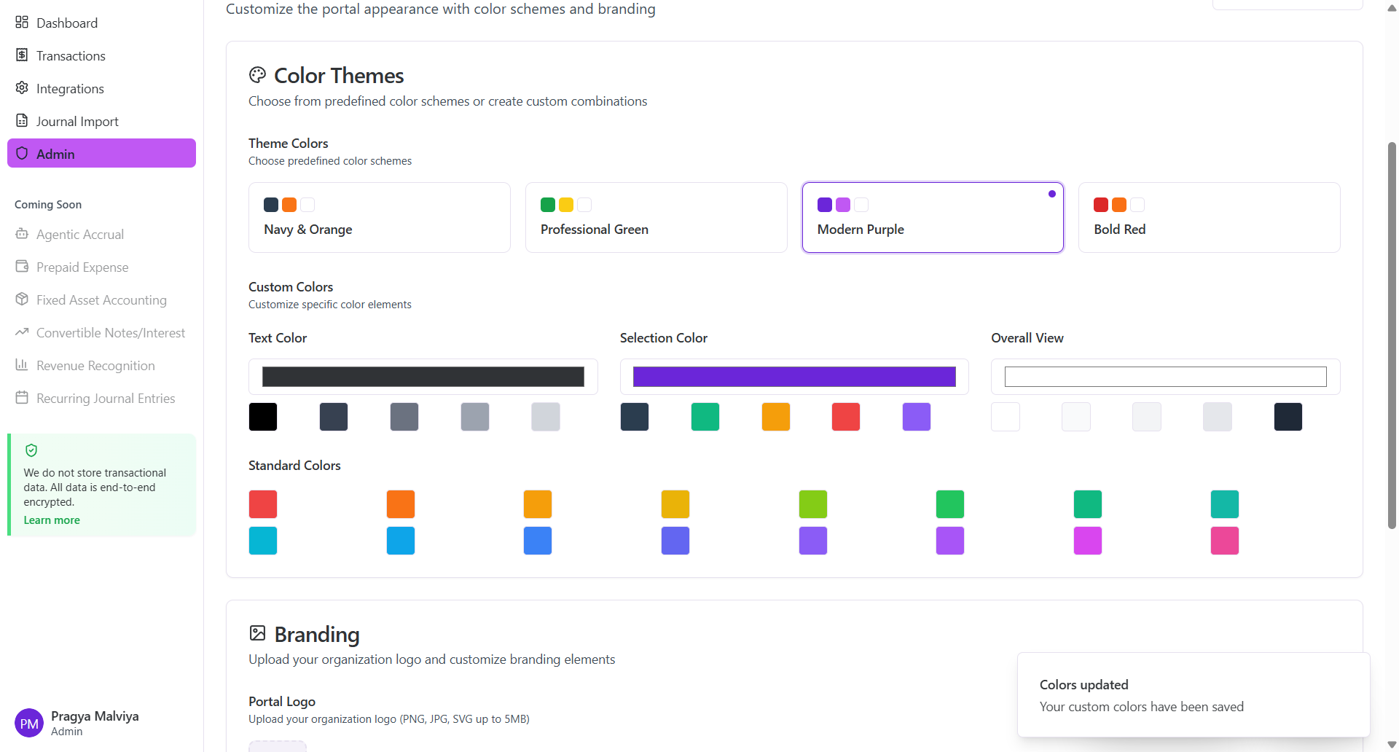This screenshot has height=752, width=1399.
Task: Click the Agentic Accrual robot icon
Action: [22, 234]
